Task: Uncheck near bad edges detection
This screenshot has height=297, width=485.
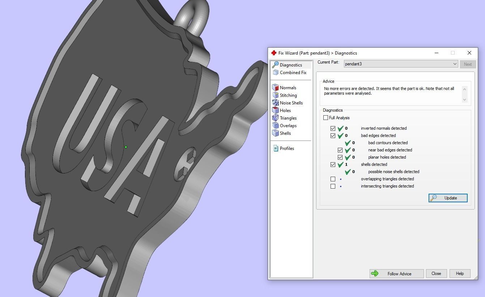Action: [x=340, y=150]
